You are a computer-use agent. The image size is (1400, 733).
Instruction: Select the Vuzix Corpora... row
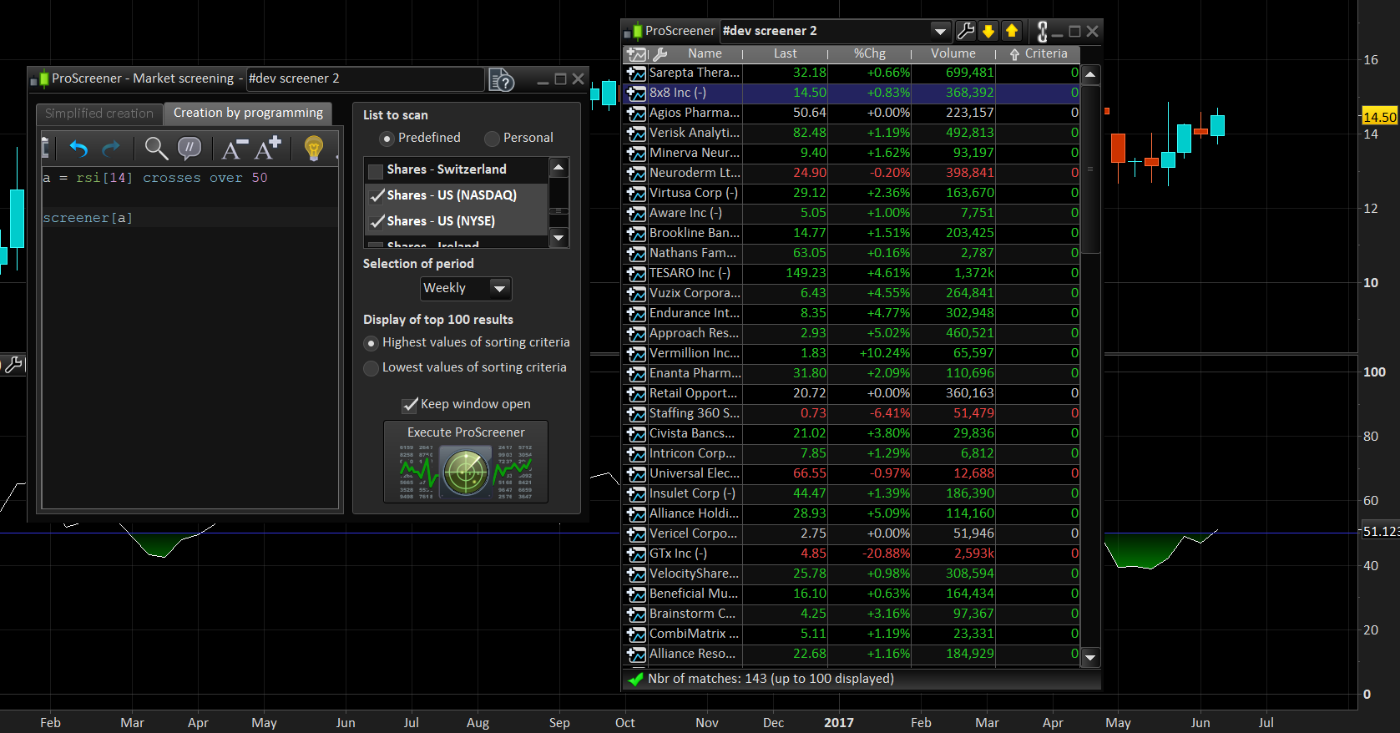[852, 293]
